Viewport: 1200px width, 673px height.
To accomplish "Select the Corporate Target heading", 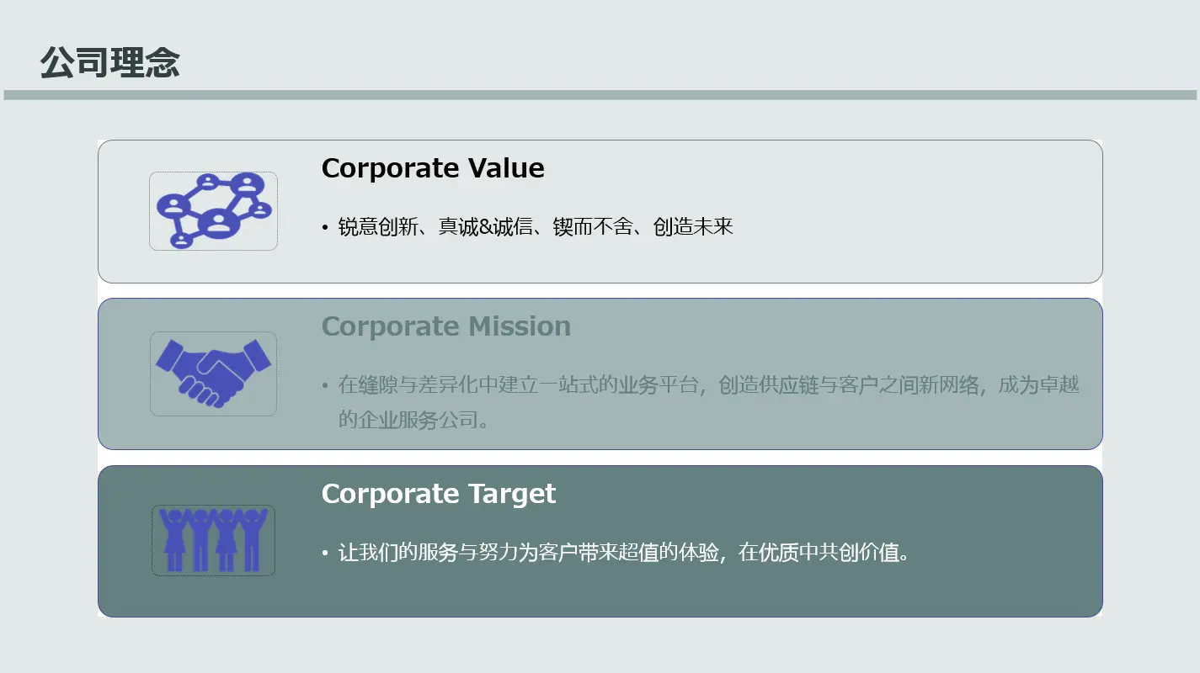I will point(439,494).
